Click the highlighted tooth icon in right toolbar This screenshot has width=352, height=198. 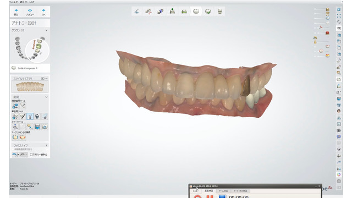339,79
